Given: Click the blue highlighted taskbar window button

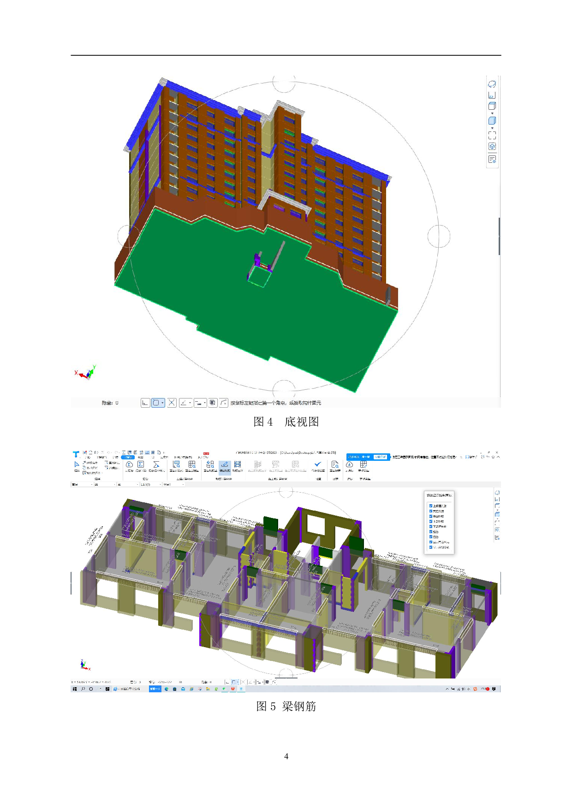Looking at the screenshot, I should [155, 689].
